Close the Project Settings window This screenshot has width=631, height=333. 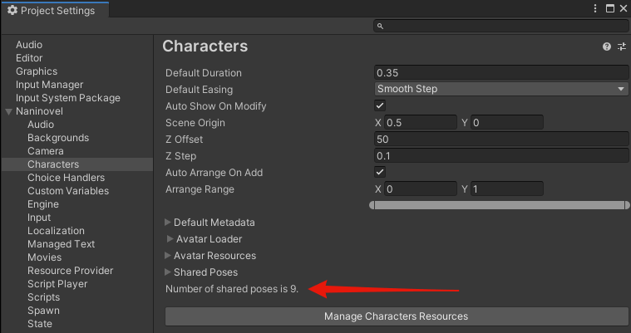pos(623,9)
